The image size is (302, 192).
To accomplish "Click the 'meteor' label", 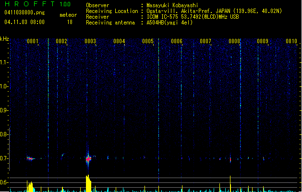I will tap(68, 15).
